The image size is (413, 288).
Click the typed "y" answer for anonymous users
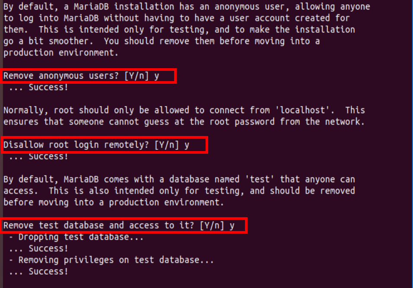pos(157,76)
